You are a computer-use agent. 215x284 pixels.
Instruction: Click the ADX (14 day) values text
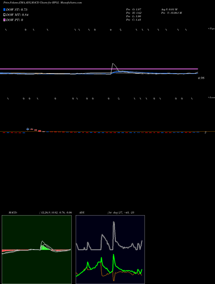click(x=120, y=213)
